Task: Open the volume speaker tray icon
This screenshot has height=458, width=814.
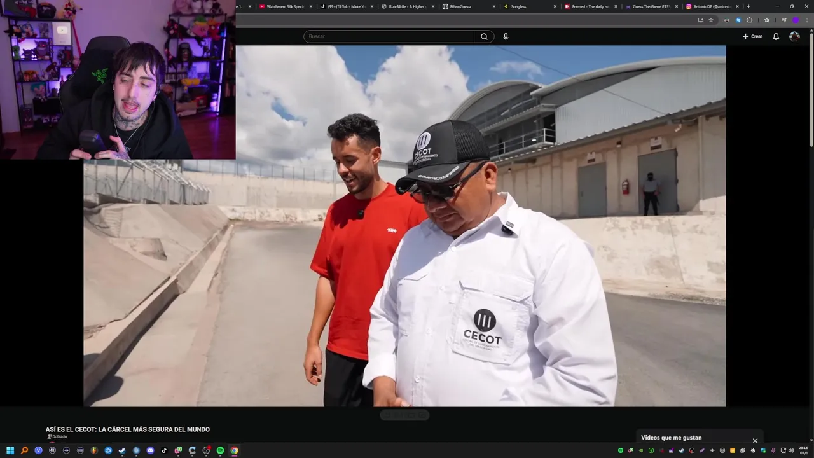Action: [x=791, y=450]
